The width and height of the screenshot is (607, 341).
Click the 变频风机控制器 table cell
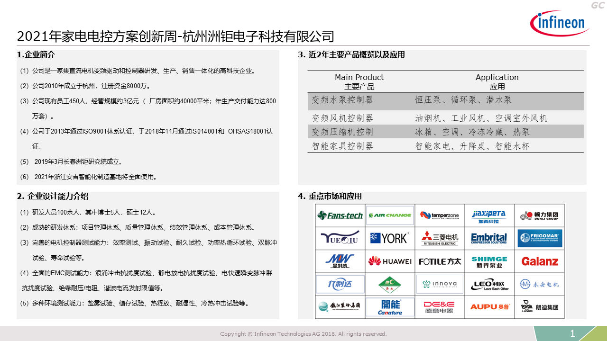(342, 118)
